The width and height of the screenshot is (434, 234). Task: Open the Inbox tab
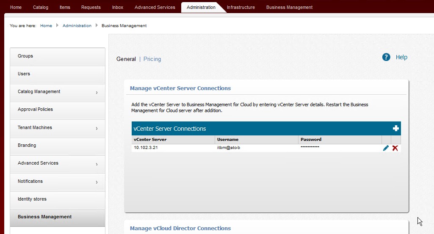(x=118, y=7)
